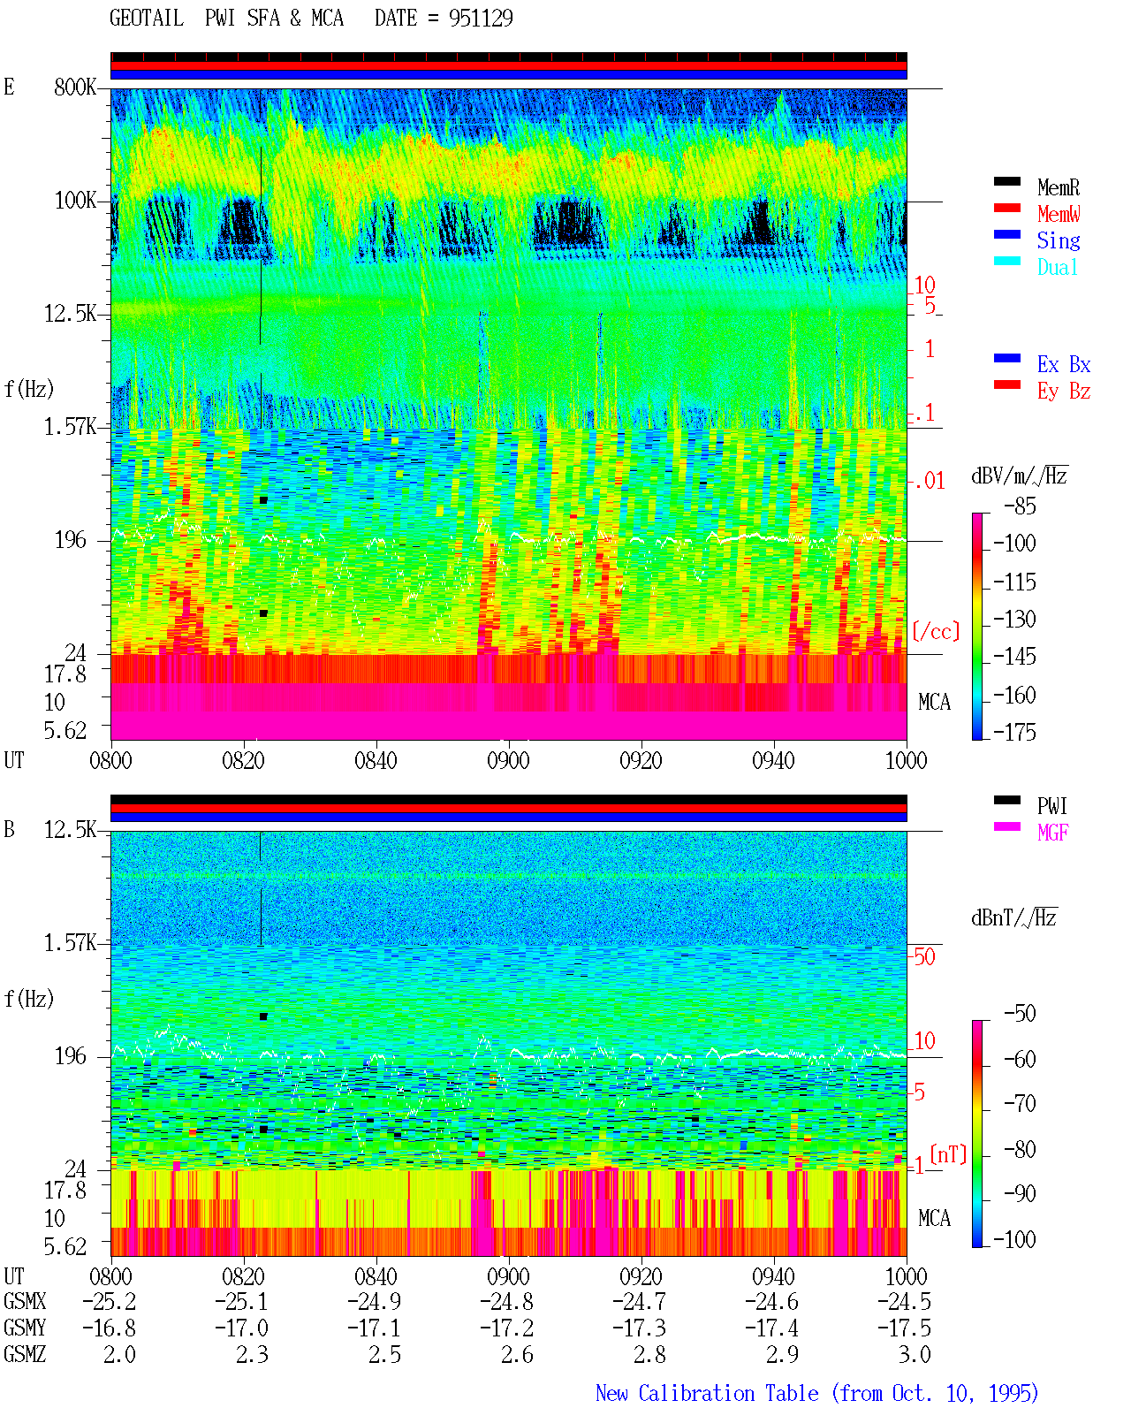Click the '-130' color scale value
This screenshot has height=1408, width=1131.
[1014, 620]
